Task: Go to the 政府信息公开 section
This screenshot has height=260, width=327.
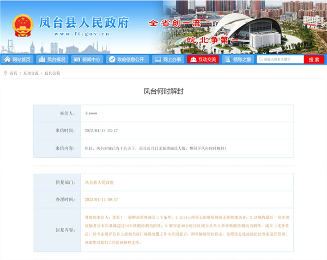Action: 130,60
